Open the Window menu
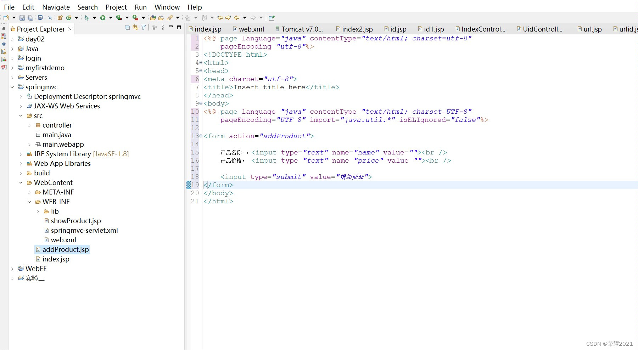This screenshot has width=638, height=350. [x=167, y=7]
